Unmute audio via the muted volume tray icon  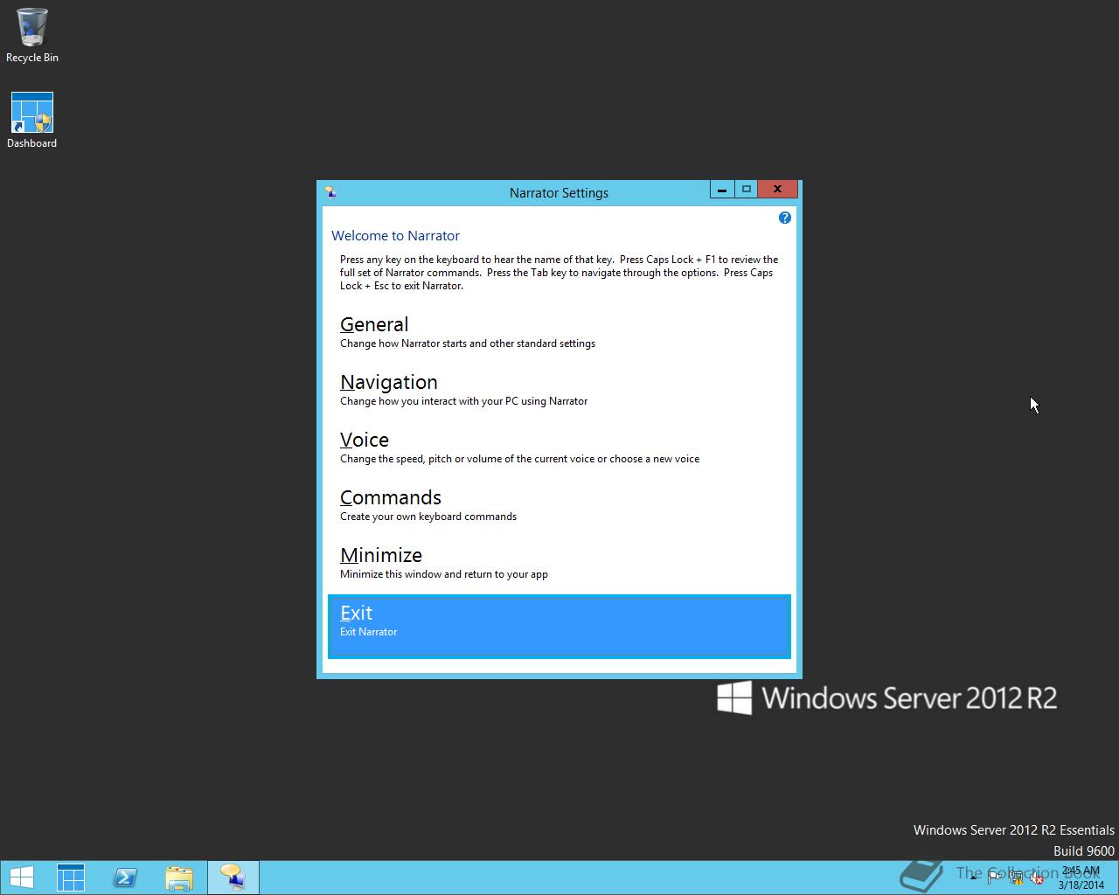(x=1037, y=877)
